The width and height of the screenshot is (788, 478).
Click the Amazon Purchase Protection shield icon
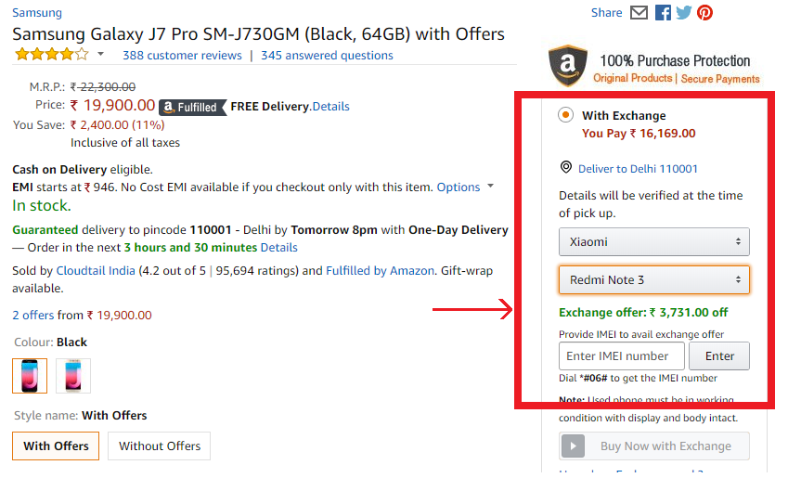568,65
